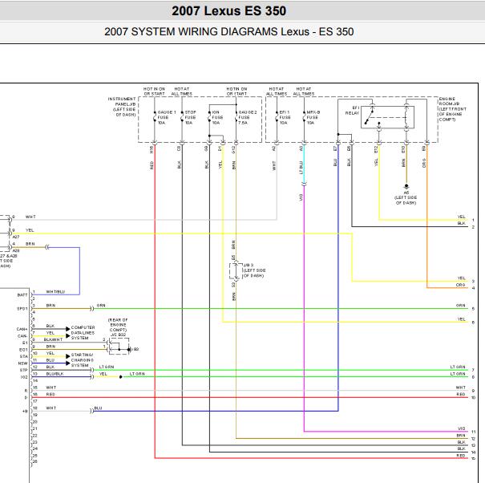Click the vertical 'E12' connector label
The width and height of the screenshot is (485, 483).
tap(376, 149)
